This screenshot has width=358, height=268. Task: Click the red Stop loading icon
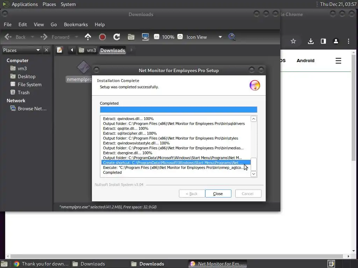(x=102, y=37)
